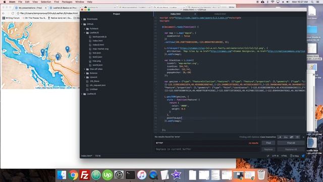Open FileZilla from the Dock

pos(85,175)
